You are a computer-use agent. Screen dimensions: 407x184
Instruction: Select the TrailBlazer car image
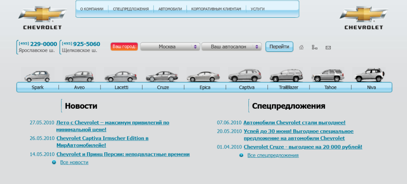point(286,75)
